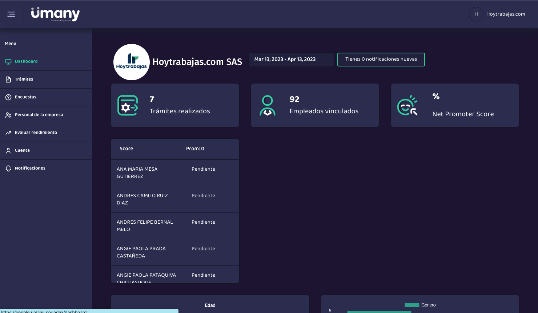Click the Trámites realizados gear card icon
This screenshot has width=538, height=313.
click(128, 105)
